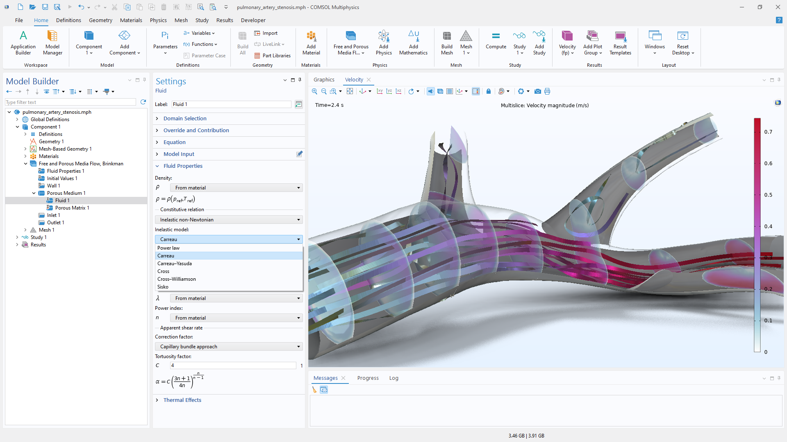Image resolution: width=787 pixels, height=442 pixels.
Task: Collapse the Porous Medium 1 tree node
Action: coord(34,193)
